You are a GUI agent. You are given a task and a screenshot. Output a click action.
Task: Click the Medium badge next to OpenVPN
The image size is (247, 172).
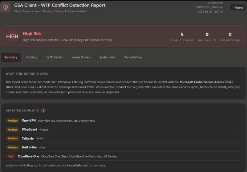(13, 120)
